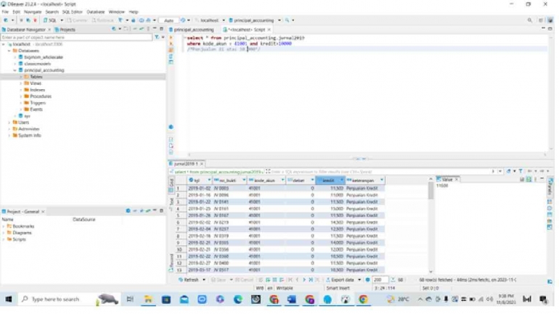Click the kode_akun column header
Screen dimensions: 559x314
click(266, 181)
